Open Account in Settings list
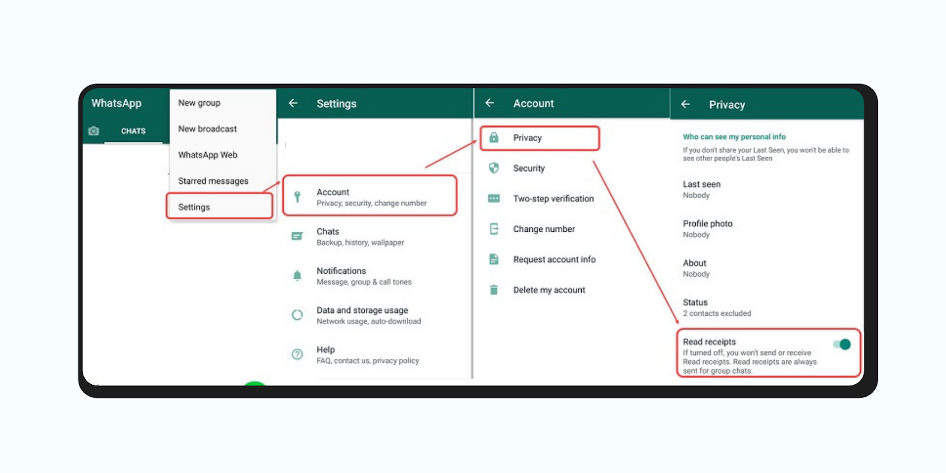This screenshot has height=473, width=946. click(x=370, y=196)
